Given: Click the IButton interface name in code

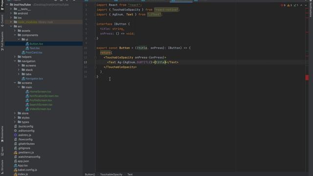Looking at the screenshot, I should click(120, 24).
